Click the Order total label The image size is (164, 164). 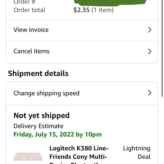pyautogui.click(x=30, y=10)
